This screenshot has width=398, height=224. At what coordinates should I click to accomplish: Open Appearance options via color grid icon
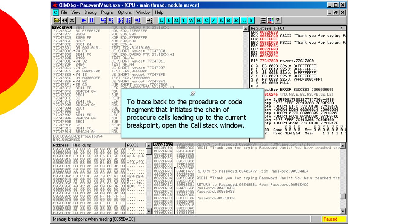click(271, 21)
